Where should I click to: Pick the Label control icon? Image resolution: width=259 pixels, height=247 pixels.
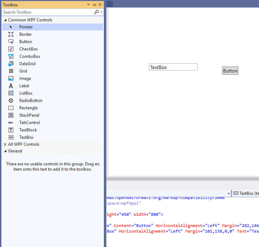coord(11,86)
